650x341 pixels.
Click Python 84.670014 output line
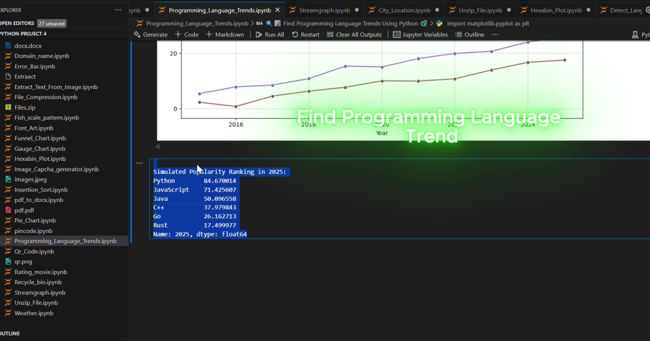click(x=195, y=181)
